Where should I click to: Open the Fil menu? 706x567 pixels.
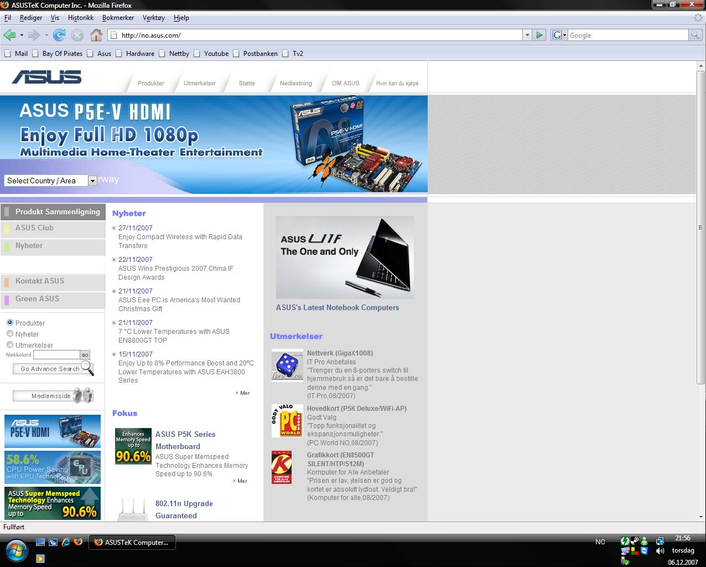coord(8,18)
